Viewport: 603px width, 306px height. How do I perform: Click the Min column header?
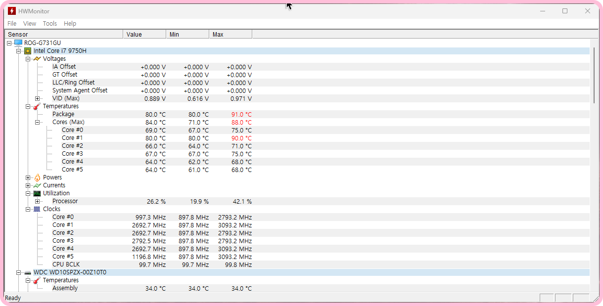click(187, 34)
